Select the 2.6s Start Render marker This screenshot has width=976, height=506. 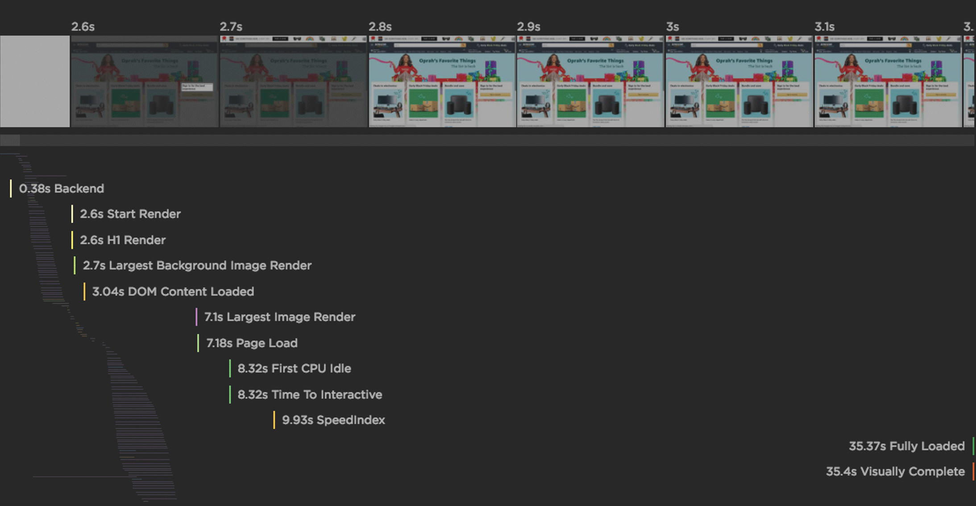130,214
